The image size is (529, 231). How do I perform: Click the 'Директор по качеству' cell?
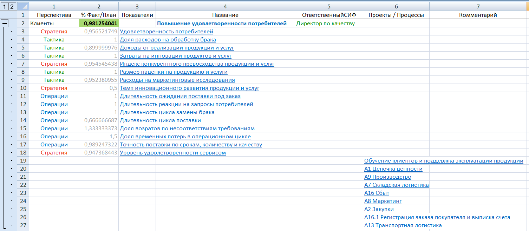click(x=325, y=24)
